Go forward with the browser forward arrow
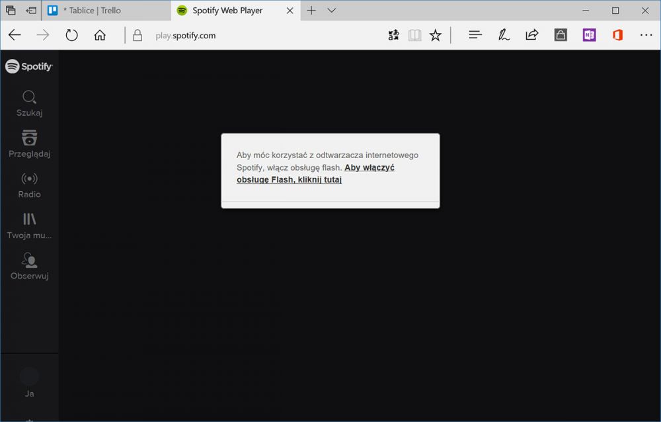This screenshot has height=422, width=661. [43, 35]
